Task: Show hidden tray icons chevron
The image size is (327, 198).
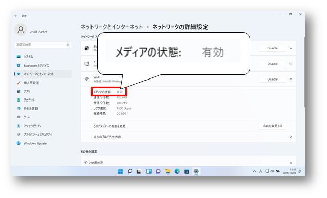Action: coord(254,171)
